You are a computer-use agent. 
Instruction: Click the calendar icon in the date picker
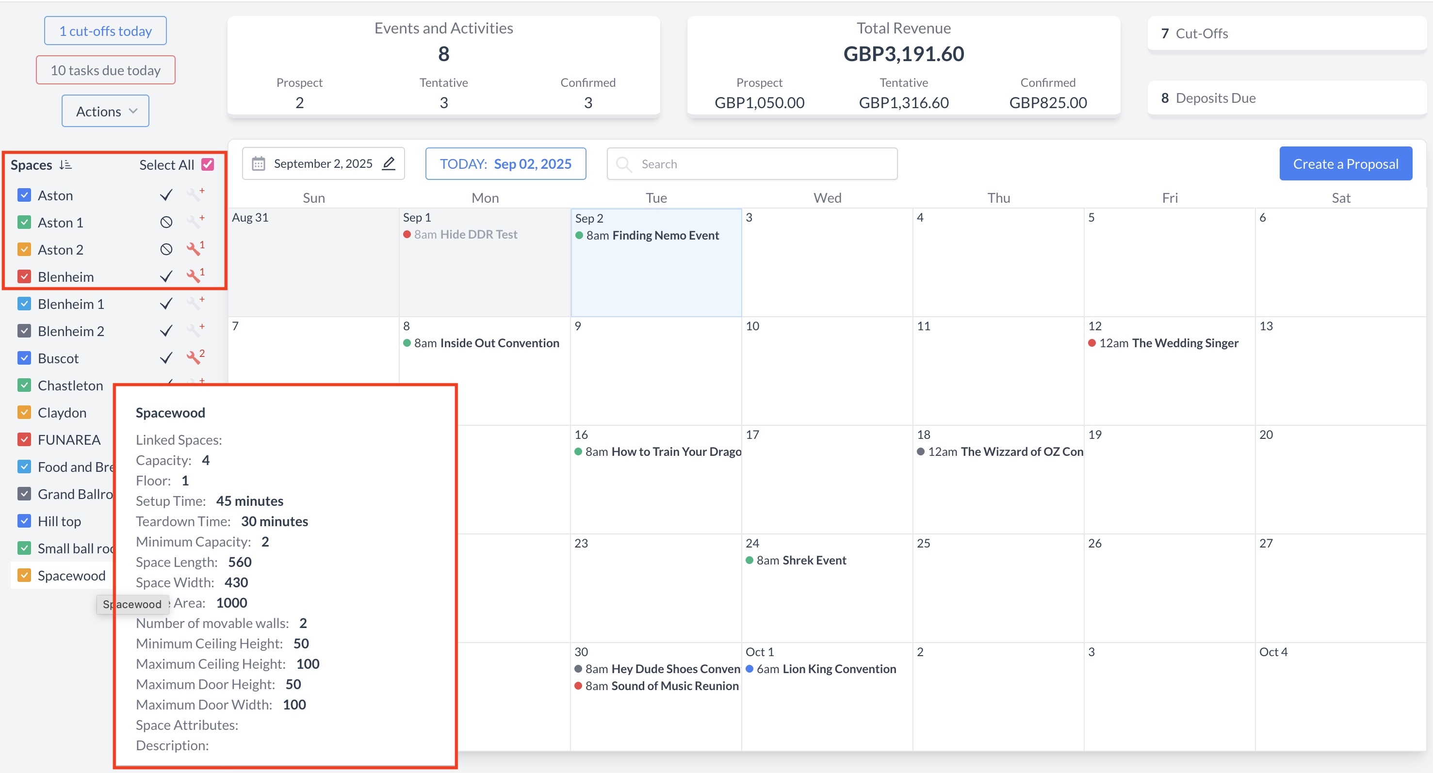259,163
